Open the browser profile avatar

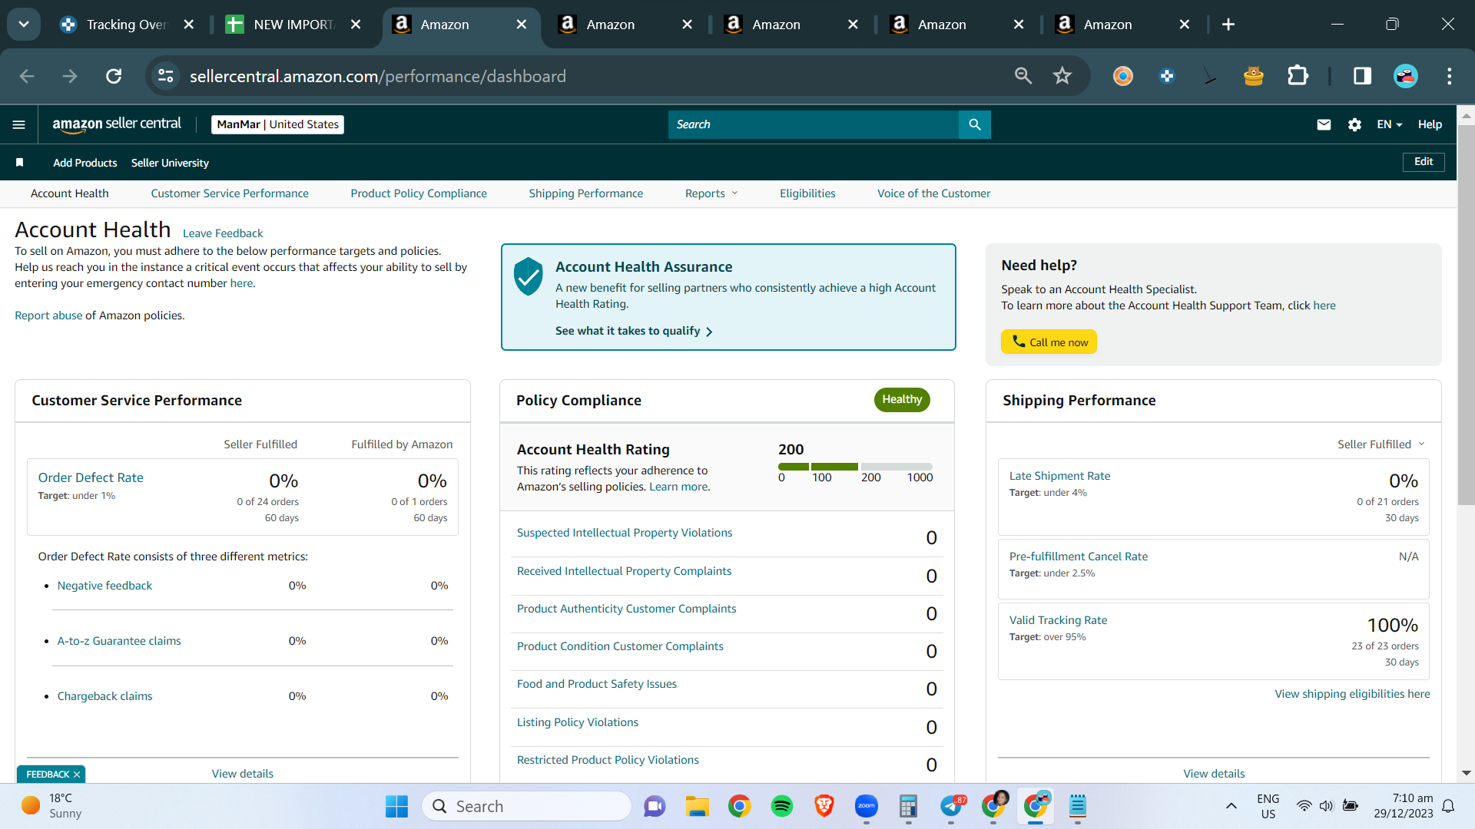(1406, 76)
